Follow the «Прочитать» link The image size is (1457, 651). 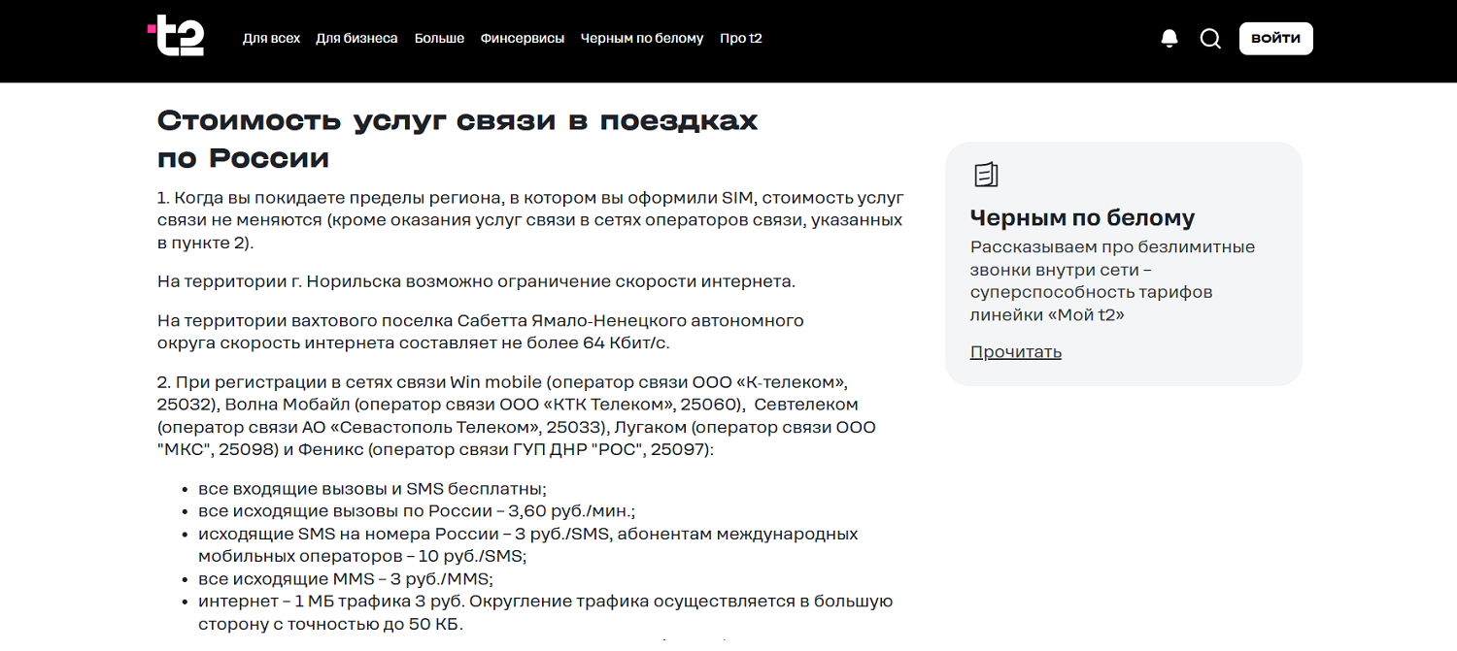pyautogui.click(x=1016, y=352)
